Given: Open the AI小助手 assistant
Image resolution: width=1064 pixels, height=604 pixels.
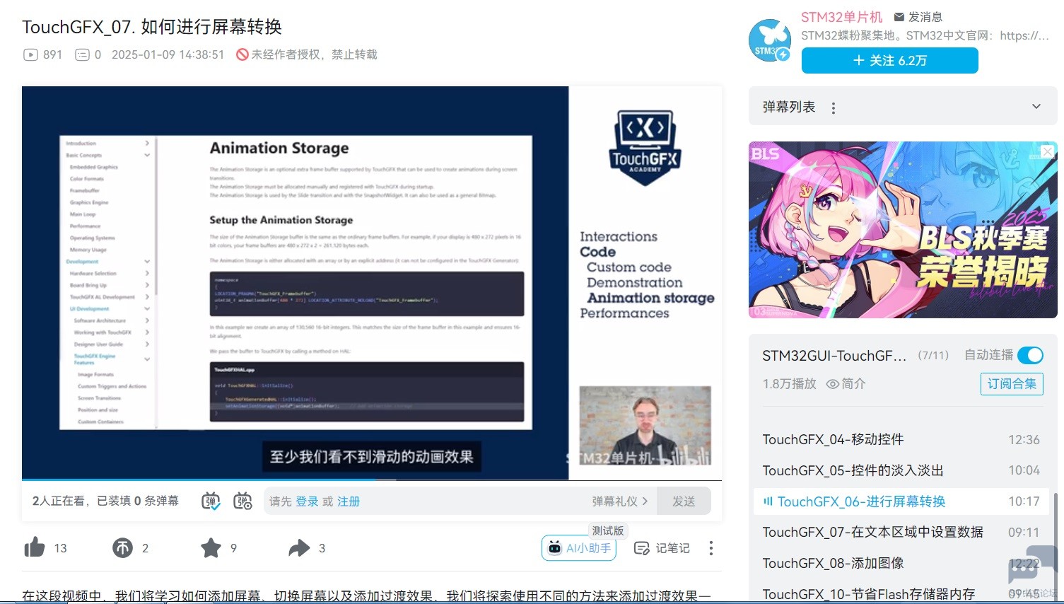Looking at the screenshot, I should coord(578,548).
